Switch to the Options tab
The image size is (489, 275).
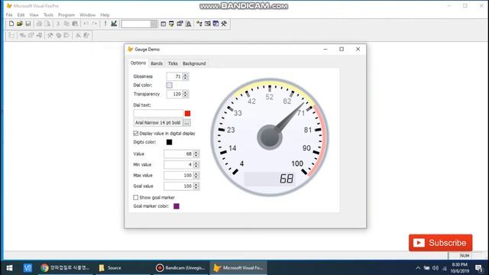138,63
